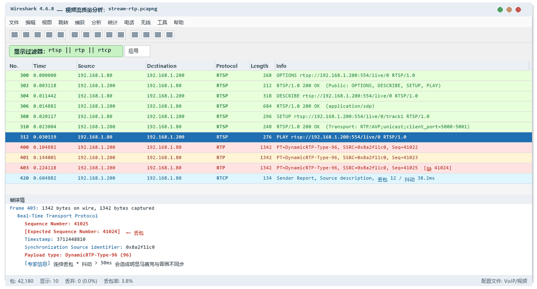Viewport: 537px width, 289px height.
Task: Select packet 310 with Transport: RTP/AVP info
Action: coord(268,127)
